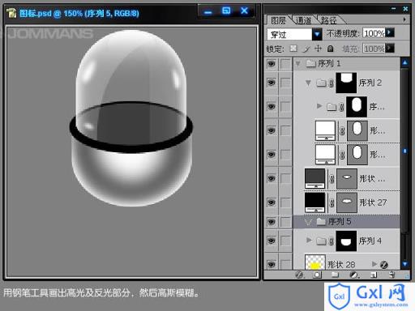
Task: Click the lock position move icon
Action: (319, 49)
